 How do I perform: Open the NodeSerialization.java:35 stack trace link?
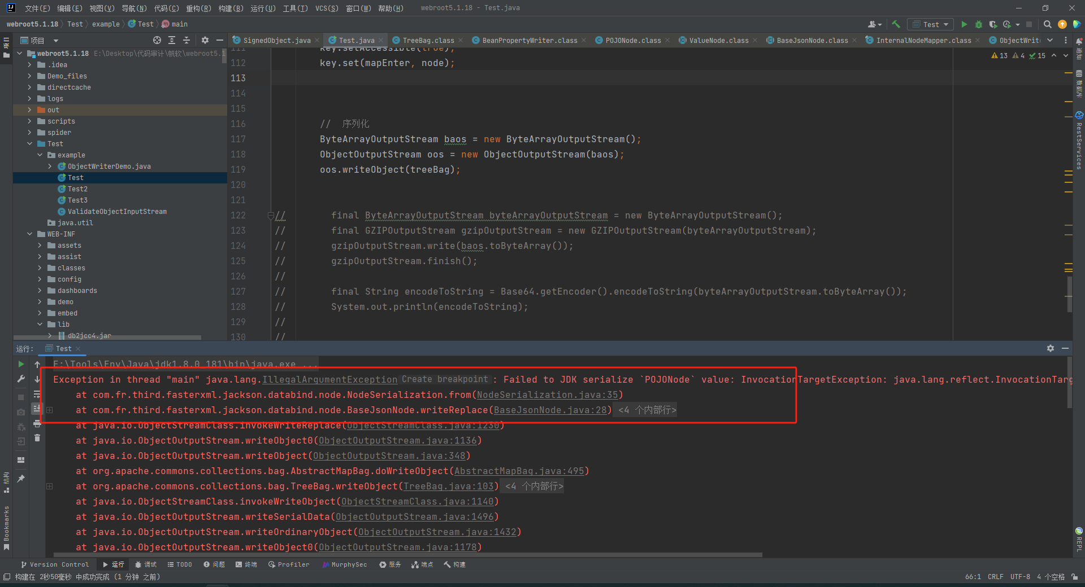(547, 395)
